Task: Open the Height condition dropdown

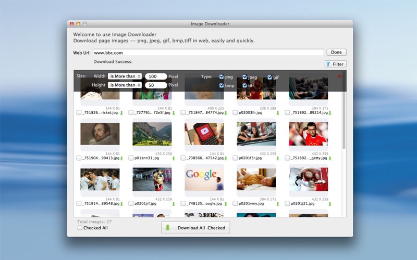Action: (125, 85)
